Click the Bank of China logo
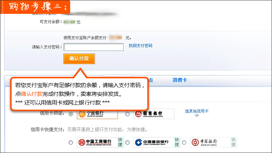 click(211, 142)
